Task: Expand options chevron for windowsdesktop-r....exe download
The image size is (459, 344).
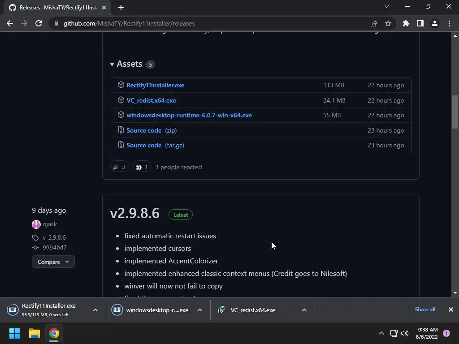Action: tap(200, 310)
